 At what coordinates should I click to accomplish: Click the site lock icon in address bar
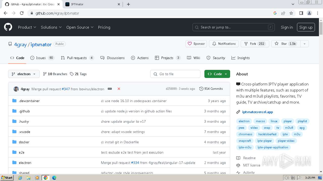click(32, 13)
